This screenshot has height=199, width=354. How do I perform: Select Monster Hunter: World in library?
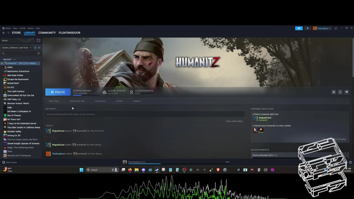18,103
